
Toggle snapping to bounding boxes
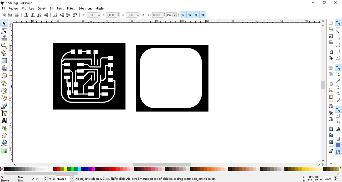tap(338, 32)
